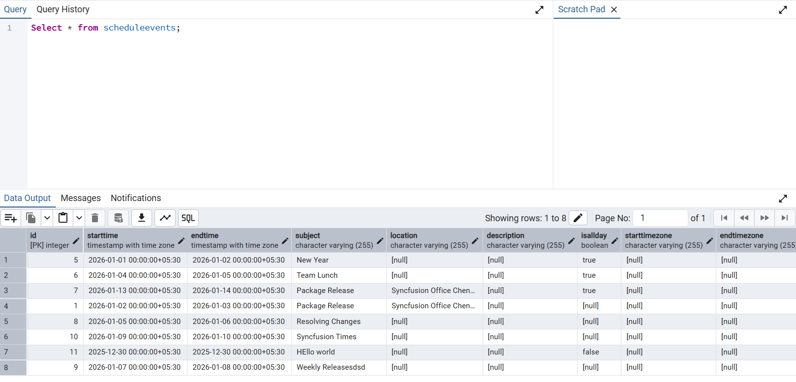The image size is (796, 382).
Task: Click the Add row icon
Action: pos(11,218)
